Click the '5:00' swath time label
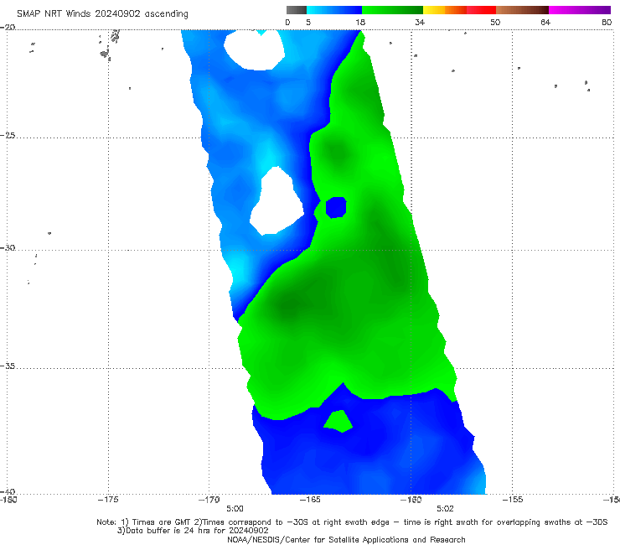620x545 pixels. [x=235, y=508]
